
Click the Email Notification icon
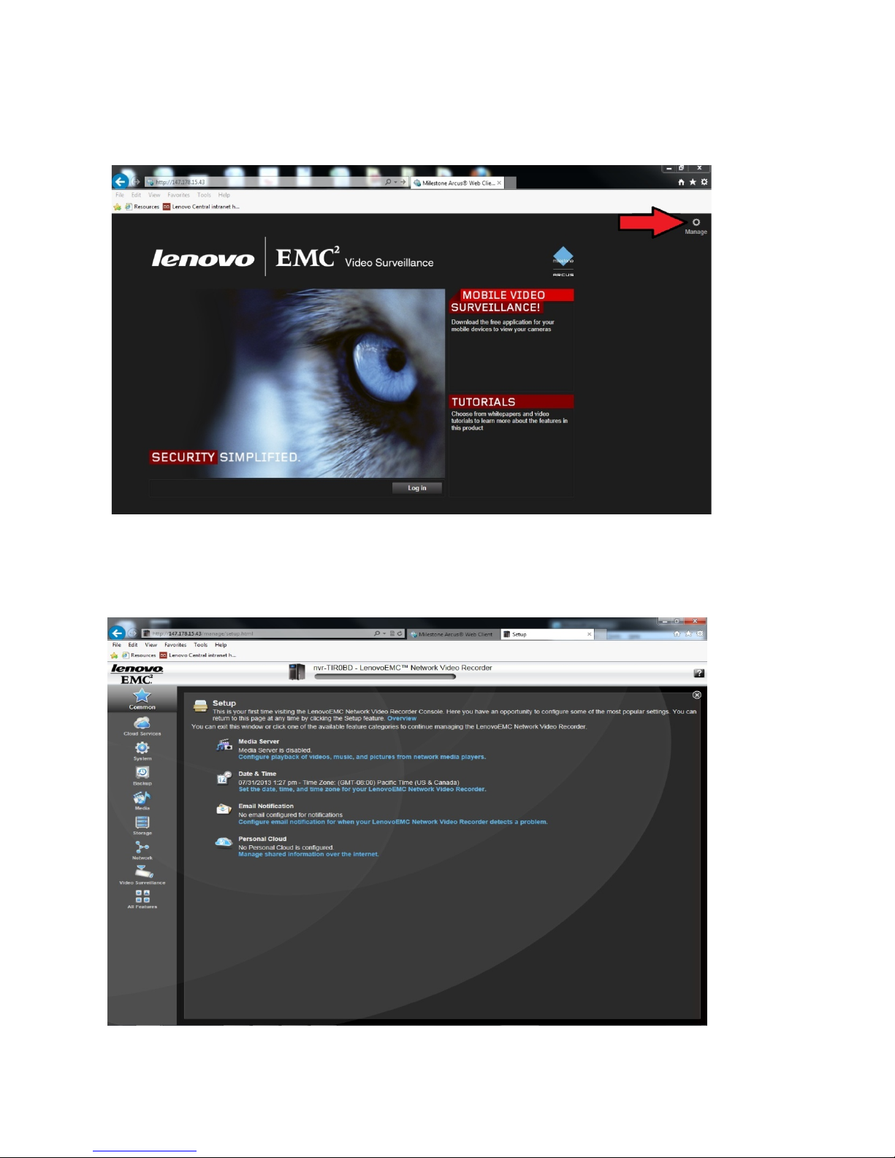(x=224, y=810)
